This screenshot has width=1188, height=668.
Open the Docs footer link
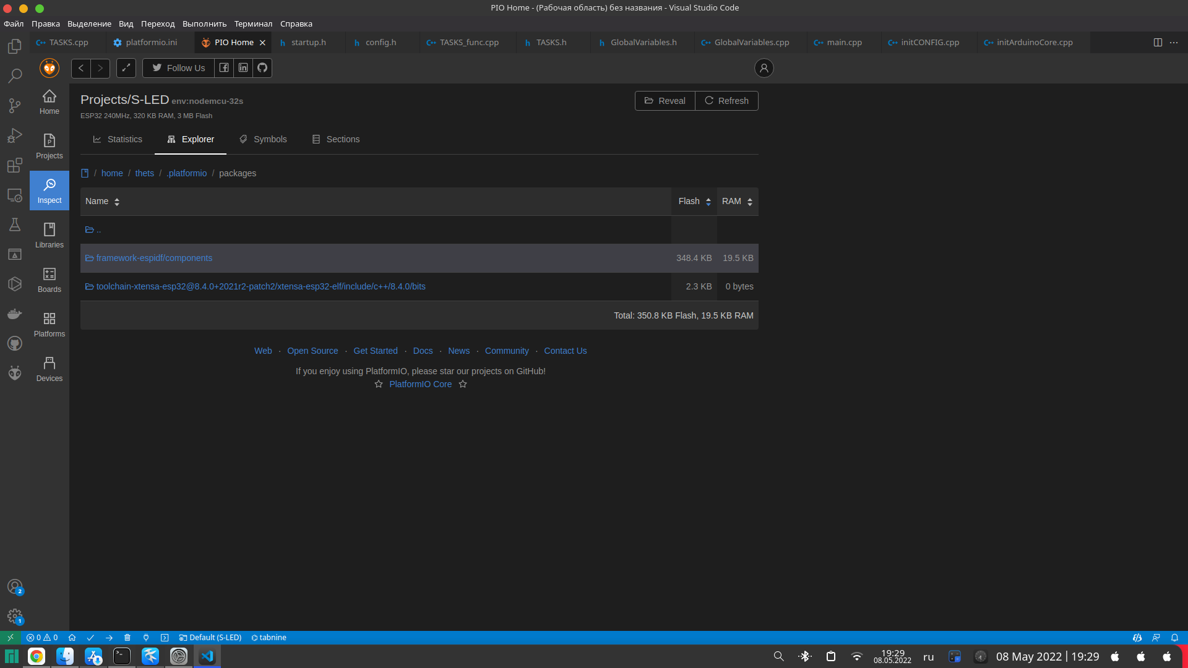[423, 351]
